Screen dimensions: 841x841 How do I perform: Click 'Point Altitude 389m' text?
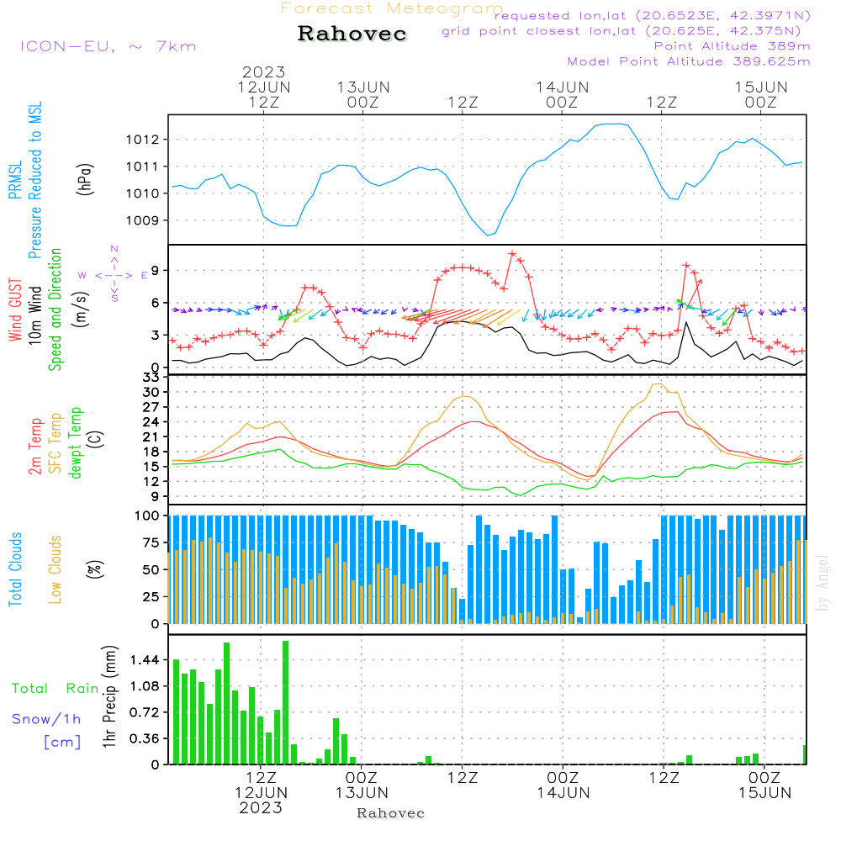click(733, 46)
